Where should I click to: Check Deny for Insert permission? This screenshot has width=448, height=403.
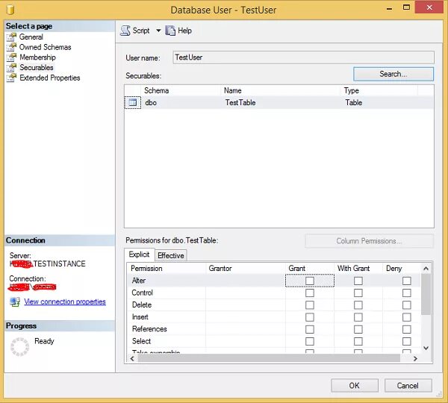coord(407,317)
